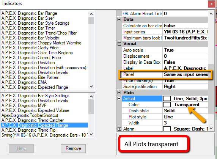Select A.P.E.X. Diagnostic Deviation Levels in top list

click(35, 72)
